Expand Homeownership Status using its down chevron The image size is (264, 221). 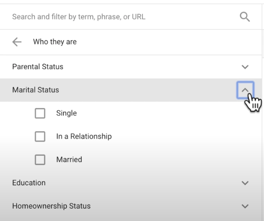pos(245,206)
